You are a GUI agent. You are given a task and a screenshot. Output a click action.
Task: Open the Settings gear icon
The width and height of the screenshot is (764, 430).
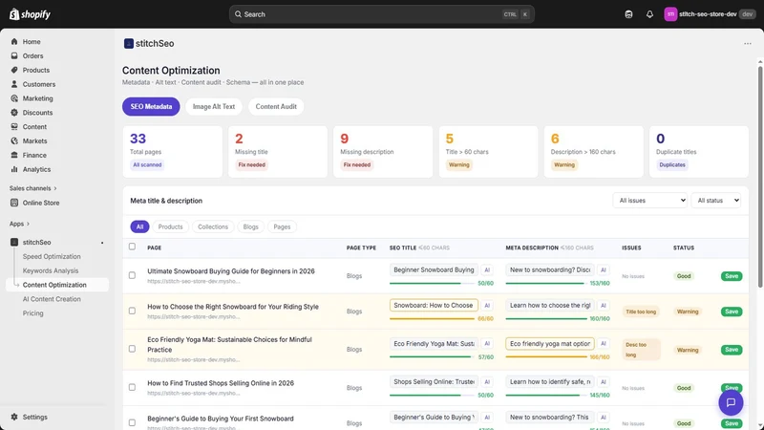14,417
